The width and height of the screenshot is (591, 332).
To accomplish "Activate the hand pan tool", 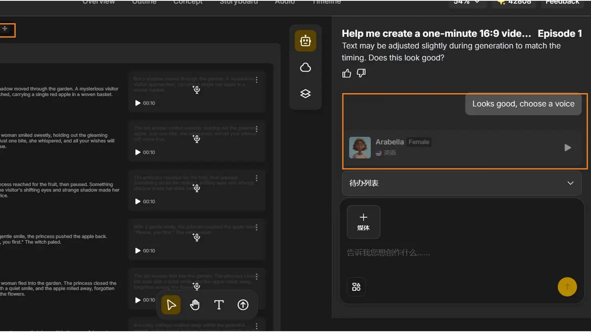I will tap(195, 305).
